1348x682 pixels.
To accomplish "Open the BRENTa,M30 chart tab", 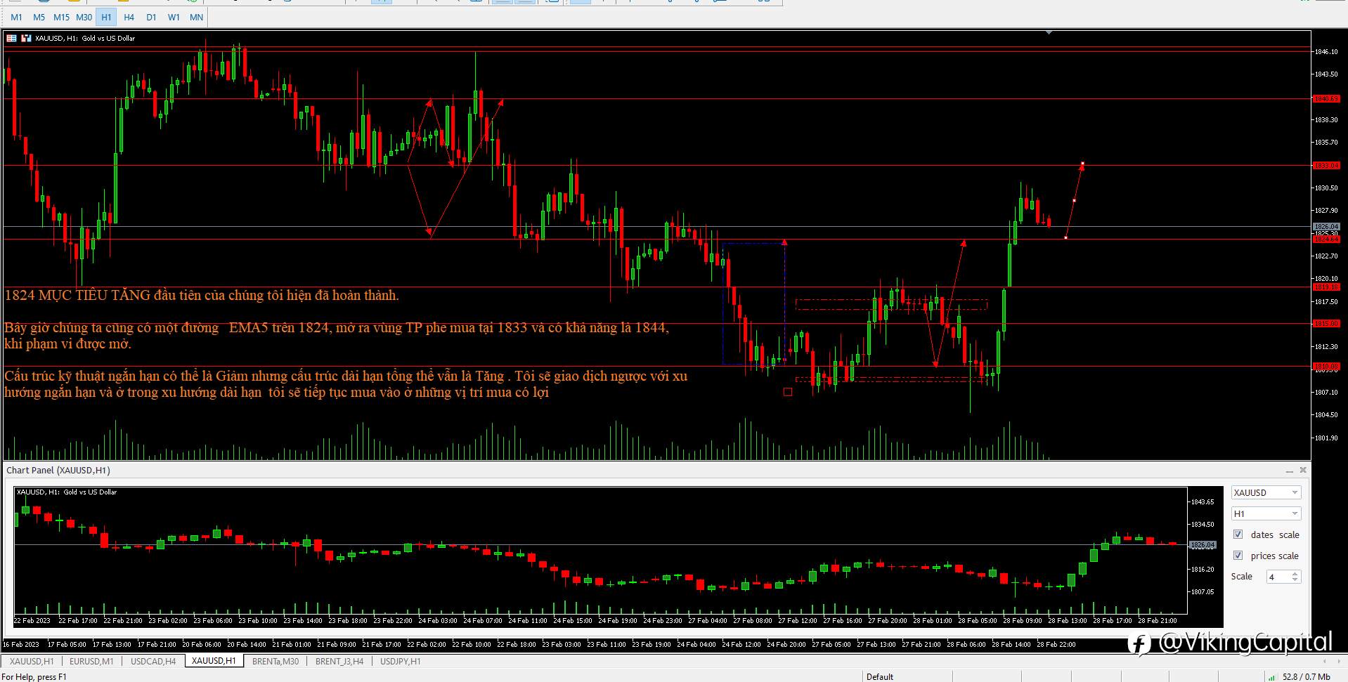I will point(276,661).
